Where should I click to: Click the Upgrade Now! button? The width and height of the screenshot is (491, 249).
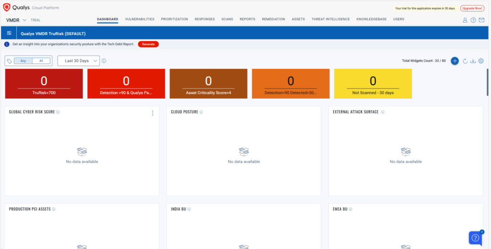472,9
